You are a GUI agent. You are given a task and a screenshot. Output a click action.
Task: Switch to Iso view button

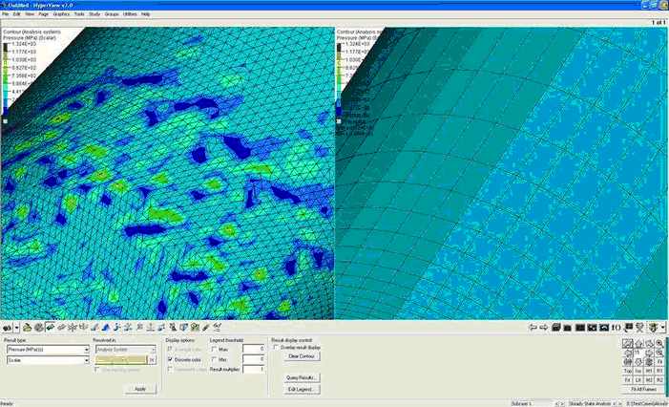click(639, 371)
